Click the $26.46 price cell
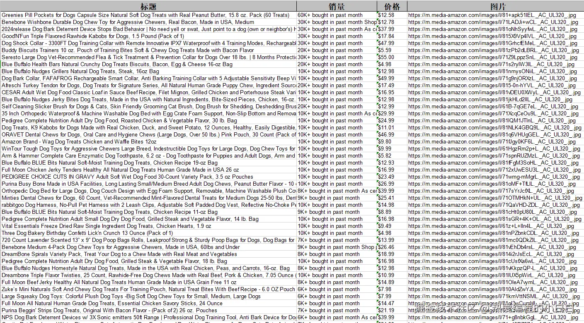This screenshot has height=323, width=584. pos(392,247)
